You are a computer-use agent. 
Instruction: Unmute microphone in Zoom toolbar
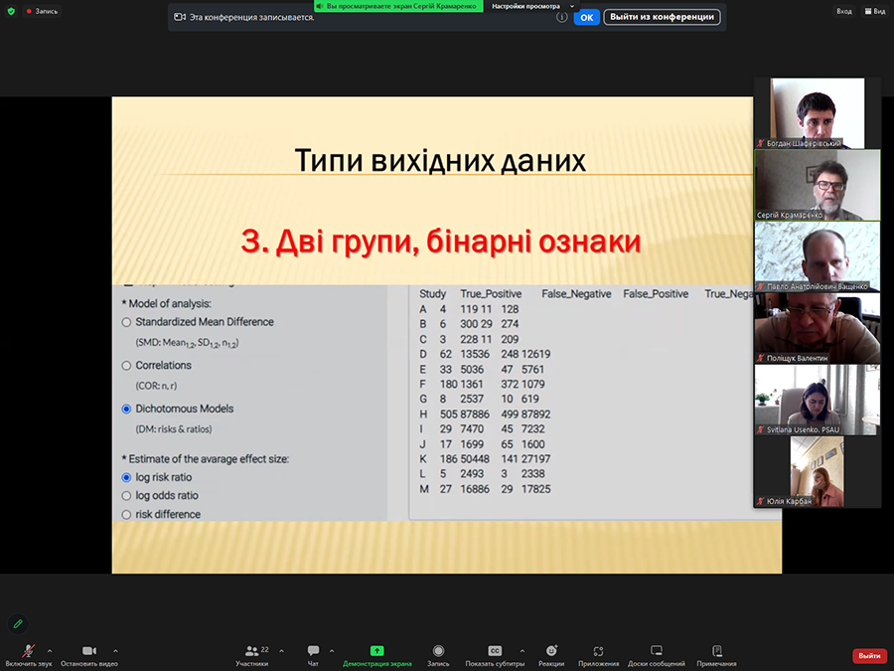(x=29, y=654)
